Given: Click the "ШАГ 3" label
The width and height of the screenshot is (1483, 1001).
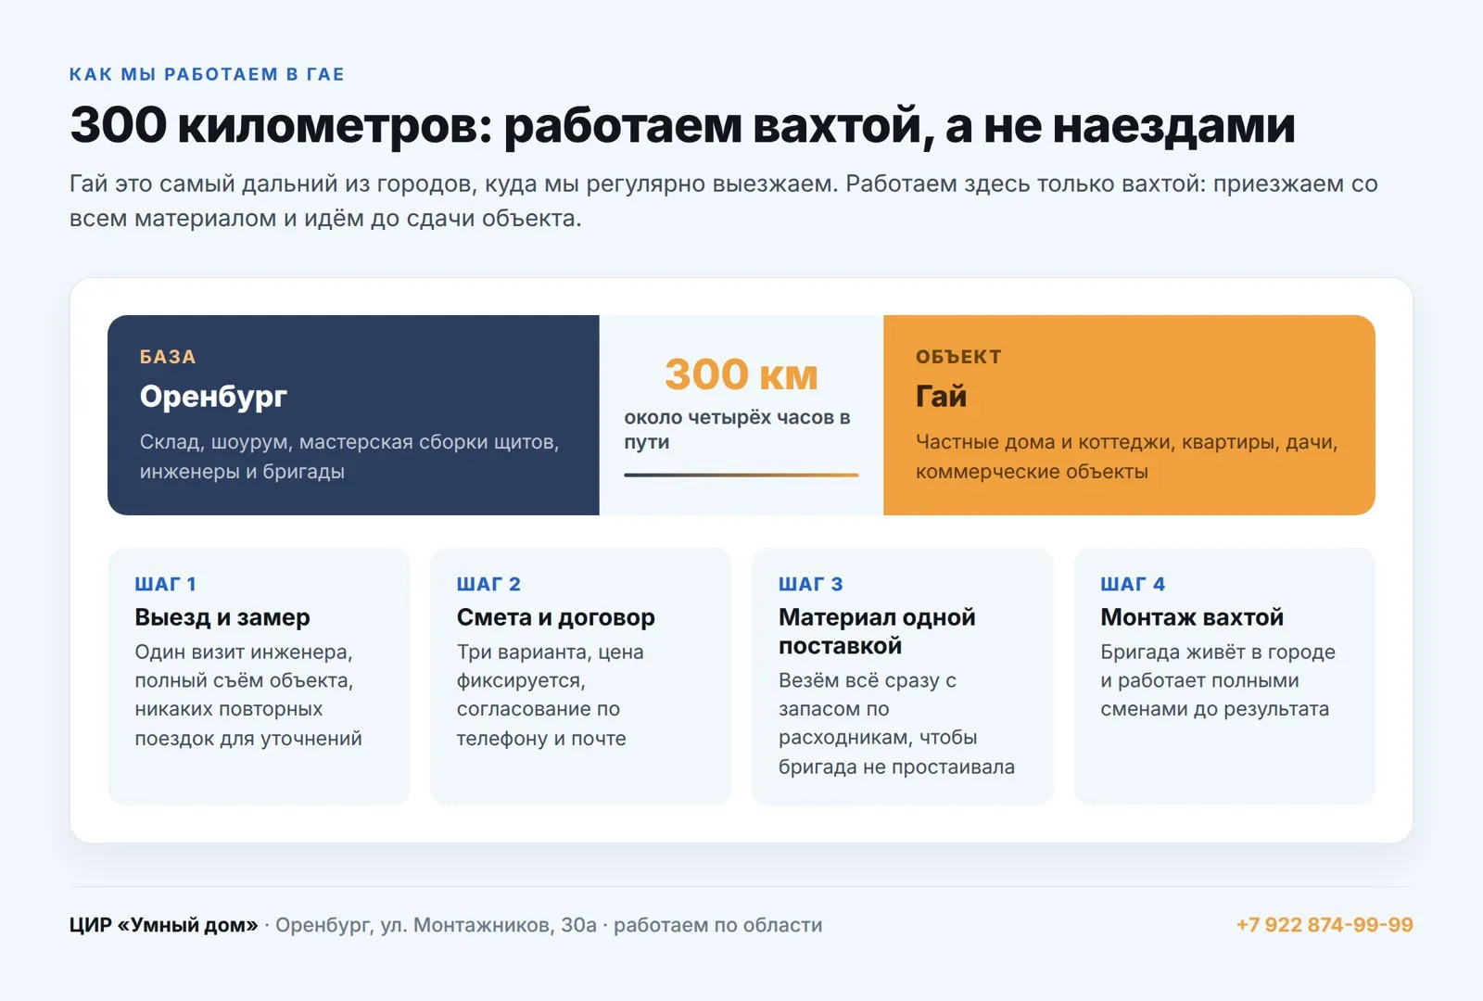Looking at the screenshot, I should 810,584.
